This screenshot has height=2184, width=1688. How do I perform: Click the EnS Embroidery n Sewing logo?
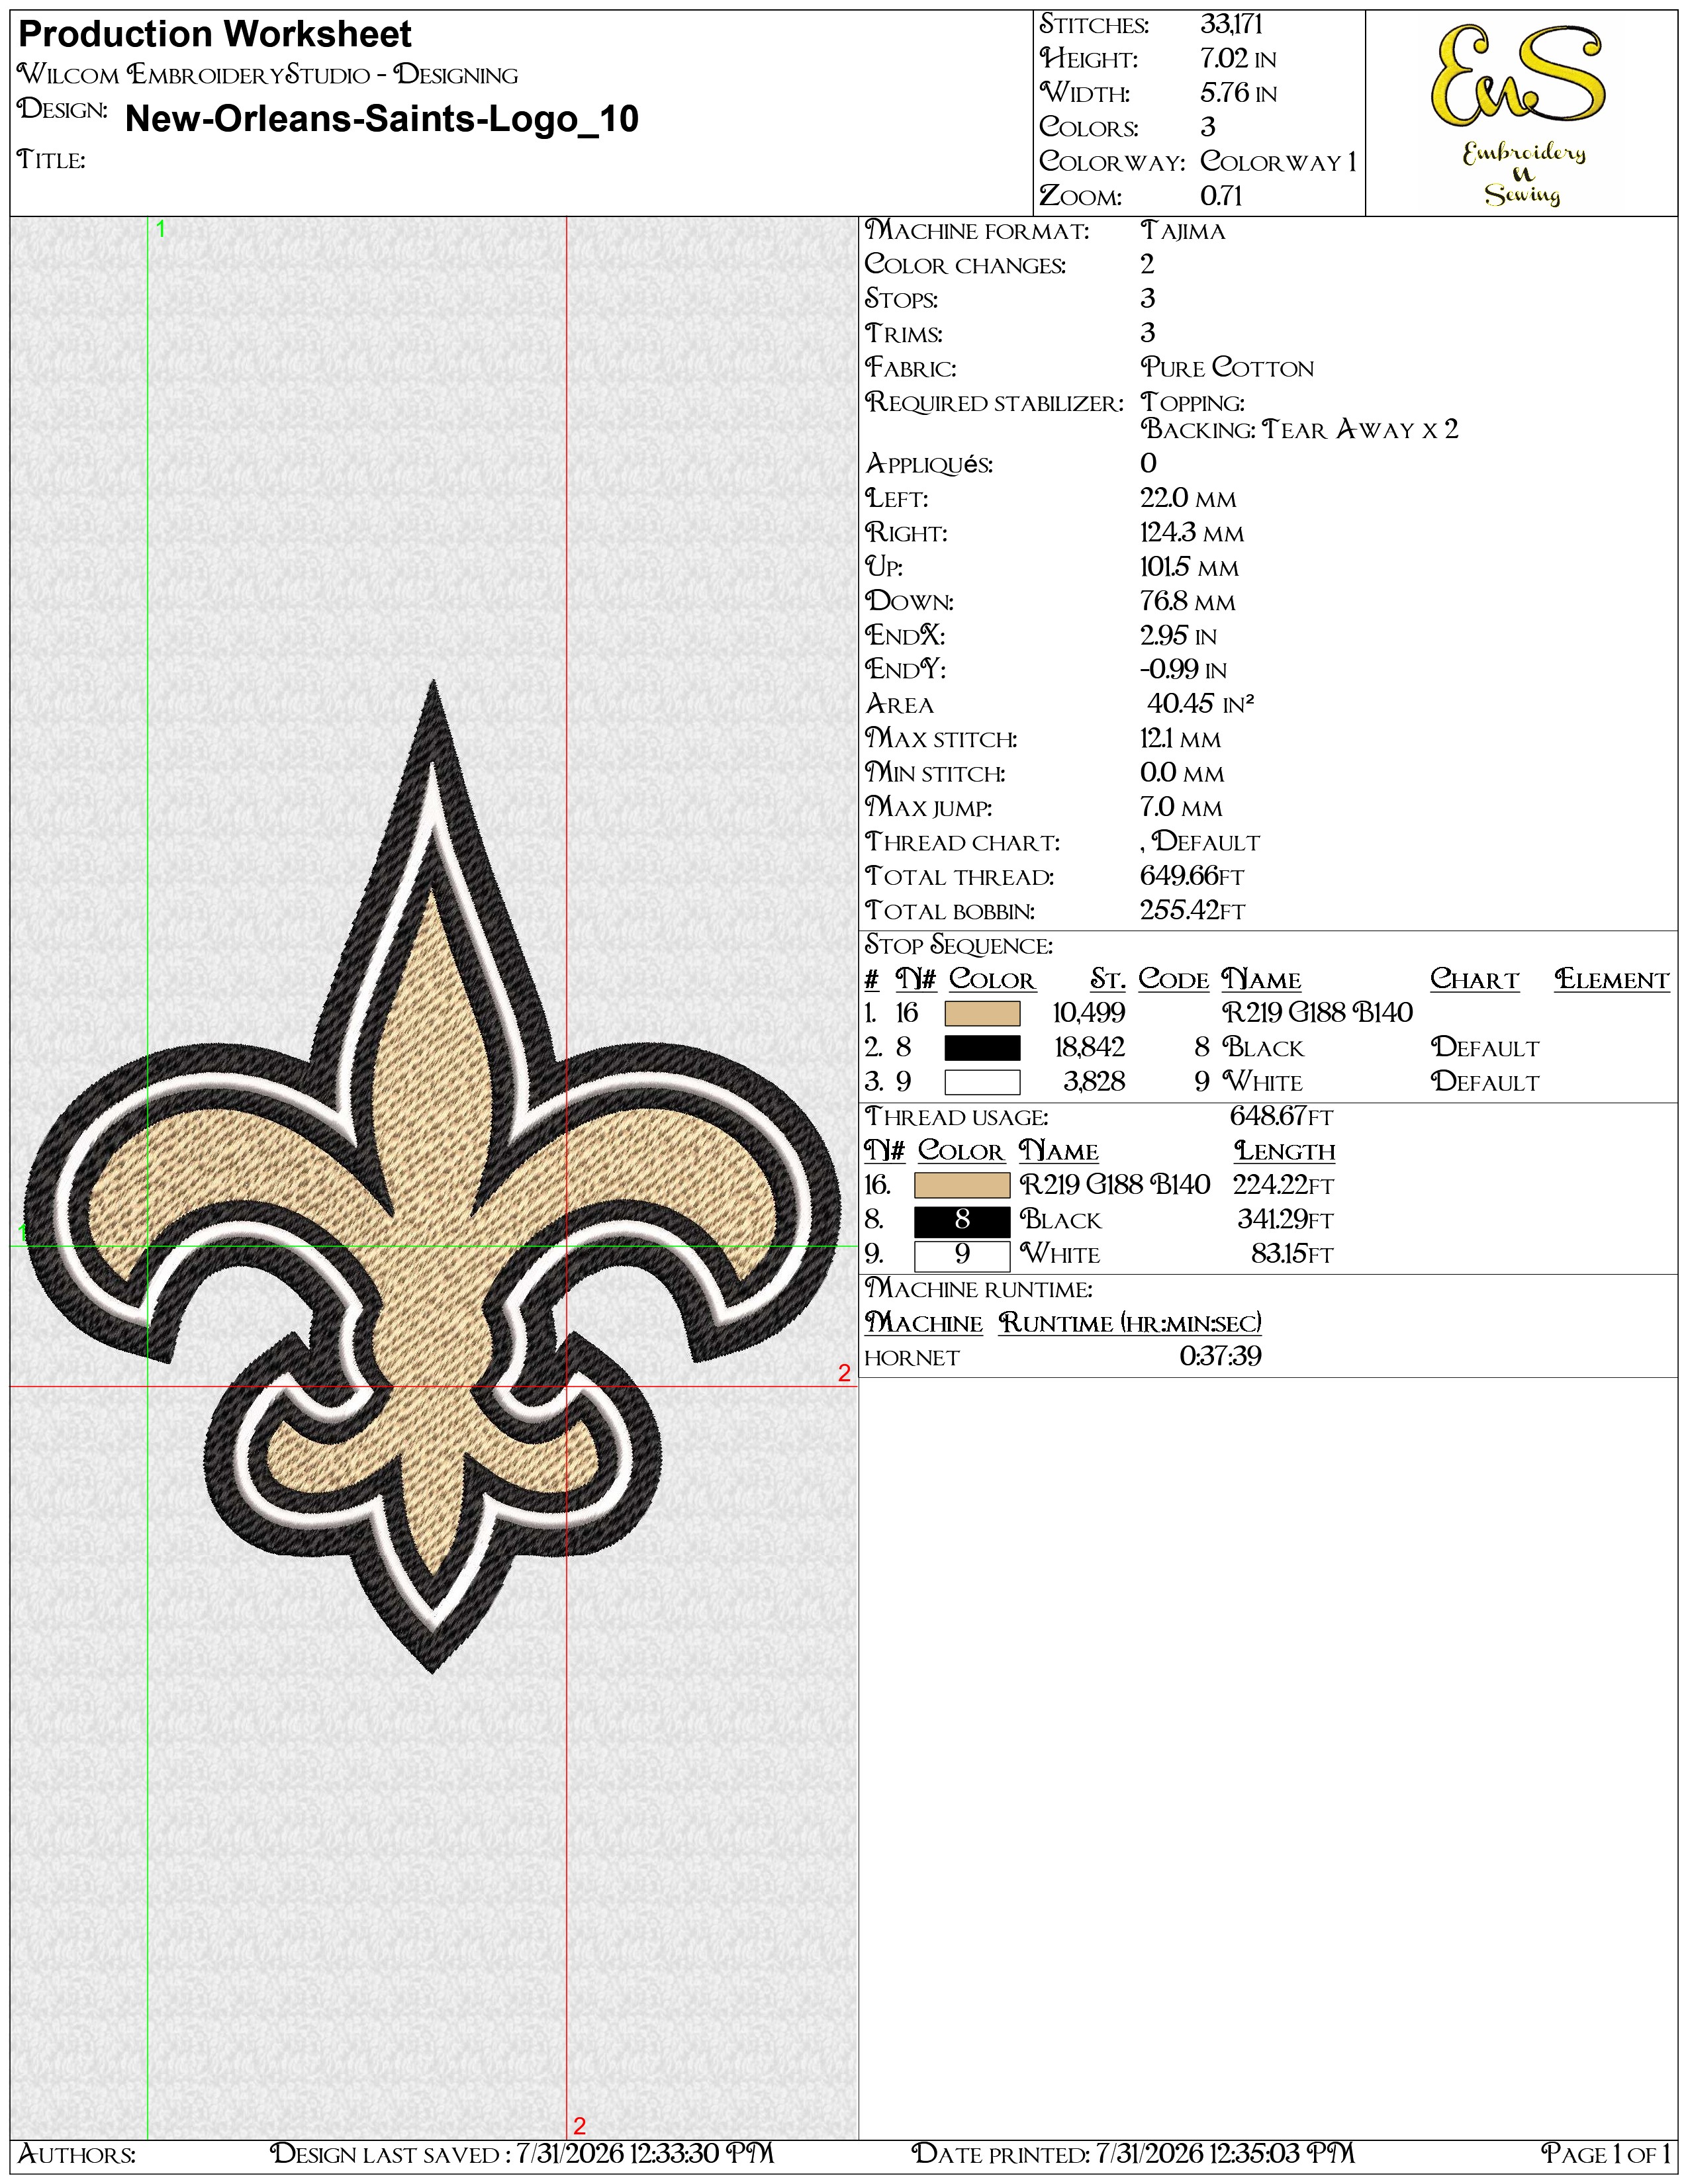coord(1521,114)
